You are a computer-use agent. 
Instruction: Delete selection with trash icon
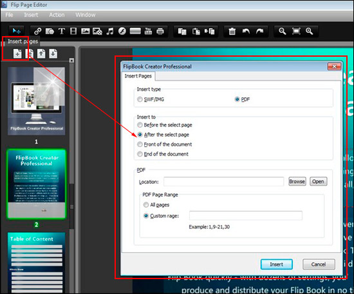pyautogui.click(x=232, y=31)
